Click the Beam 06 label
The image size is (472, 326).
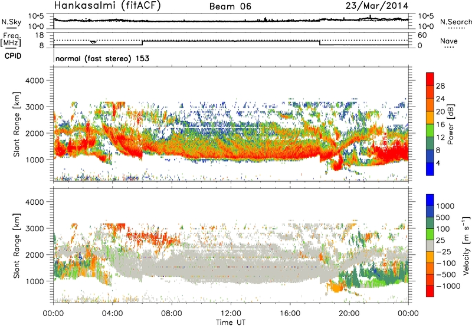pos(230,6)
